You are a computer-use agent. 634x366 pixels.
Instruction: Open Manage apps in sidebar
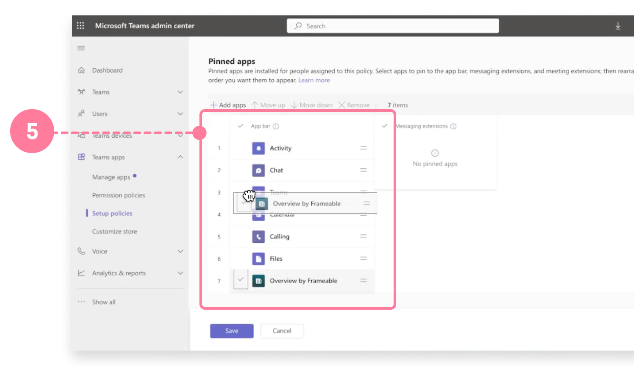pyautogui.click(x=111, y=177)
